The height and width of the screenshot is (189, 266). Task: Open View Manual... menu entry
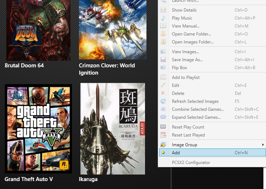point(212,26)
